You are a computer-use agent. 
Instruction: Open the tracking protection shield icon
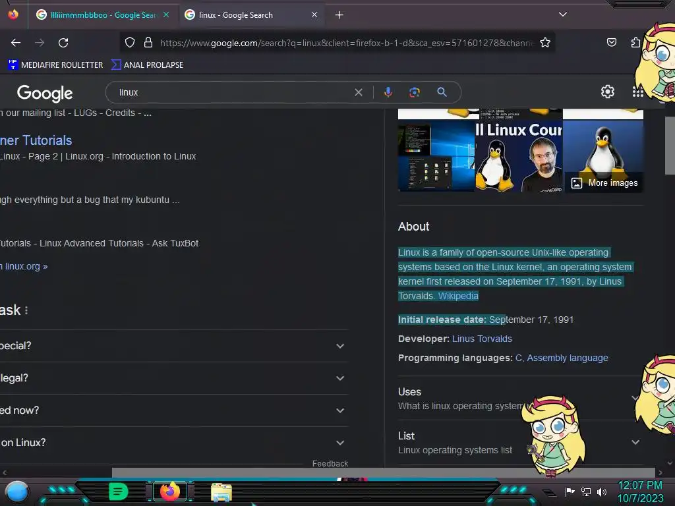[130, 42]
